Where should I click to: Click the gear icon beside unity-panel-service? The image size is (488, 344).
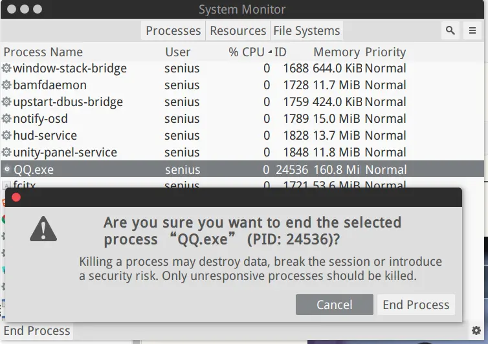[7, 153]
